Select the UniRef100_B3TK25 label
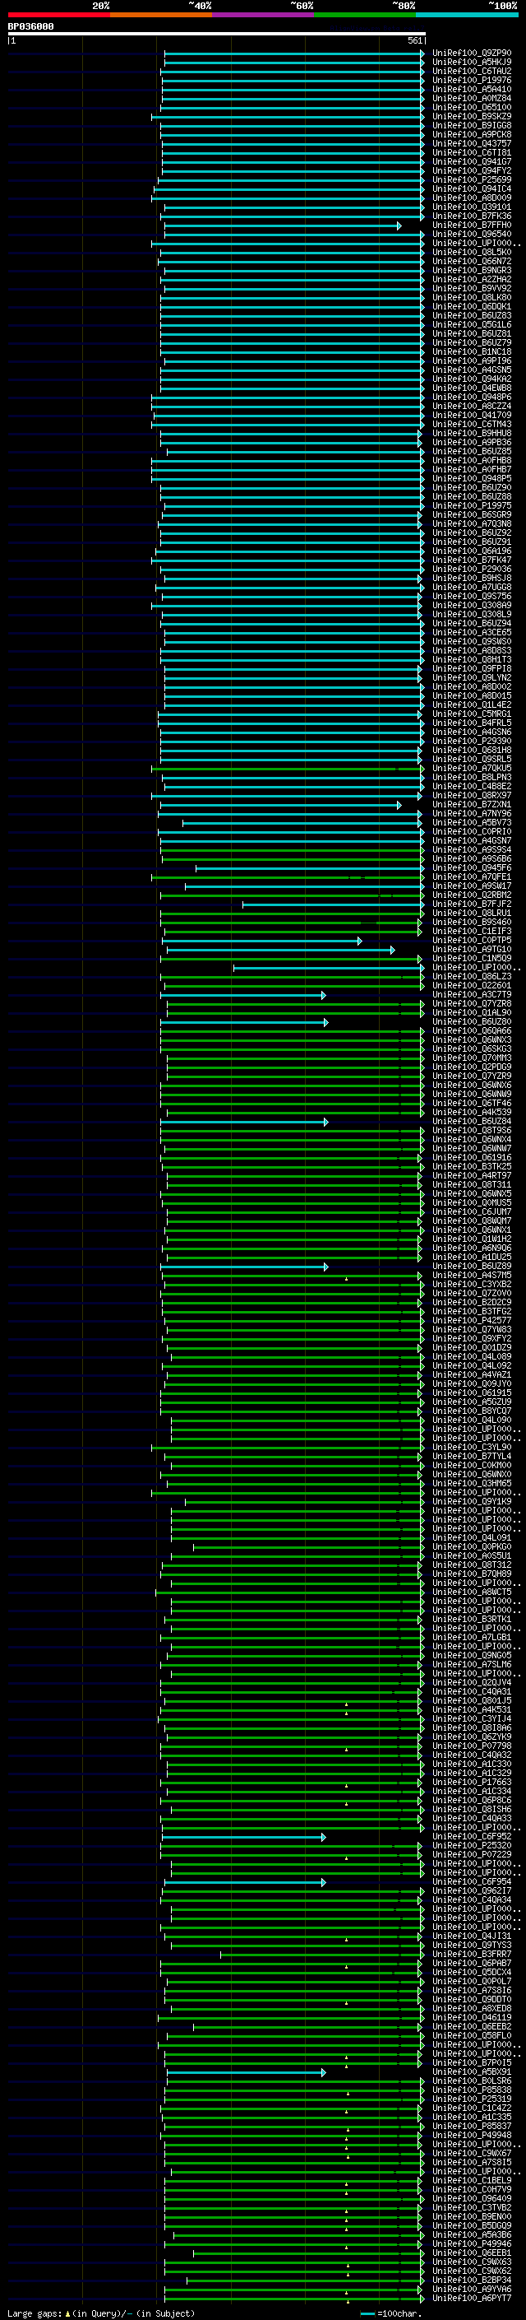Viewport: 526px width, 2320px height. [x=471, y=1166]
